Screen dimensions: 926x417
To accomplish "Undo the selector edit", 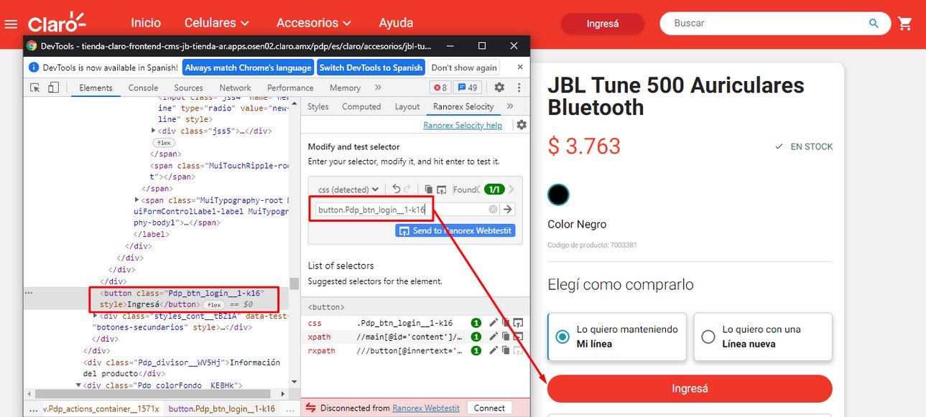I will tap(397, 189).
